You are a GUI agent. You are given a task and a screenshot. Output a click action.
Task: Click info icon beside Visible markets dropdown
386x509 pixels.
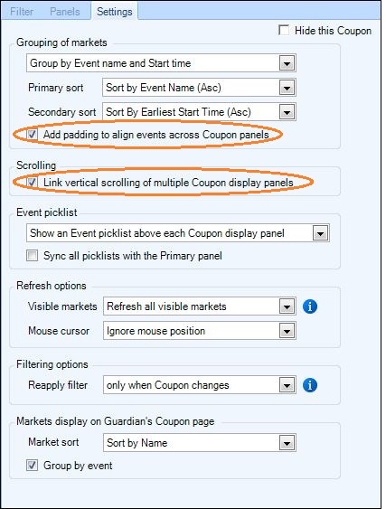point(310,306)
